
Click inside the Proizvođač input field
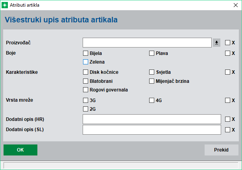tap(147, 43)
